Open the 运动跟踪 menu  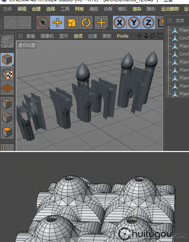(x=170, y=9)
